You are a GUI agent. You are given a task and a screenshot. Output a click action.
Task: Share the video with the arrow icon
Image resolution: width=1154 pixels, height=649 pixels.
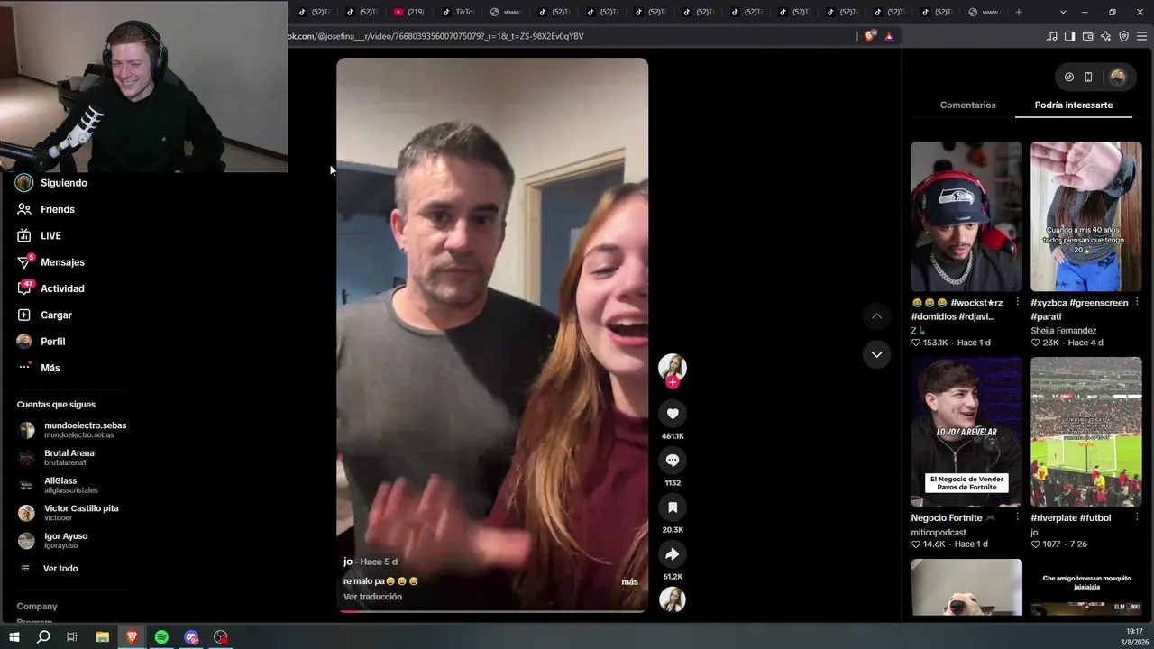click(673, 554)
